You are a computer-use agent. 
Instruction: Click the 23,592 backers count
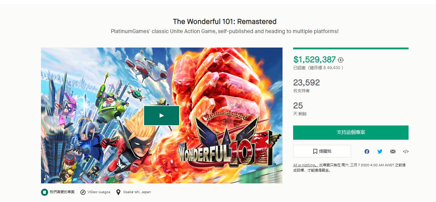click(306, 83)
